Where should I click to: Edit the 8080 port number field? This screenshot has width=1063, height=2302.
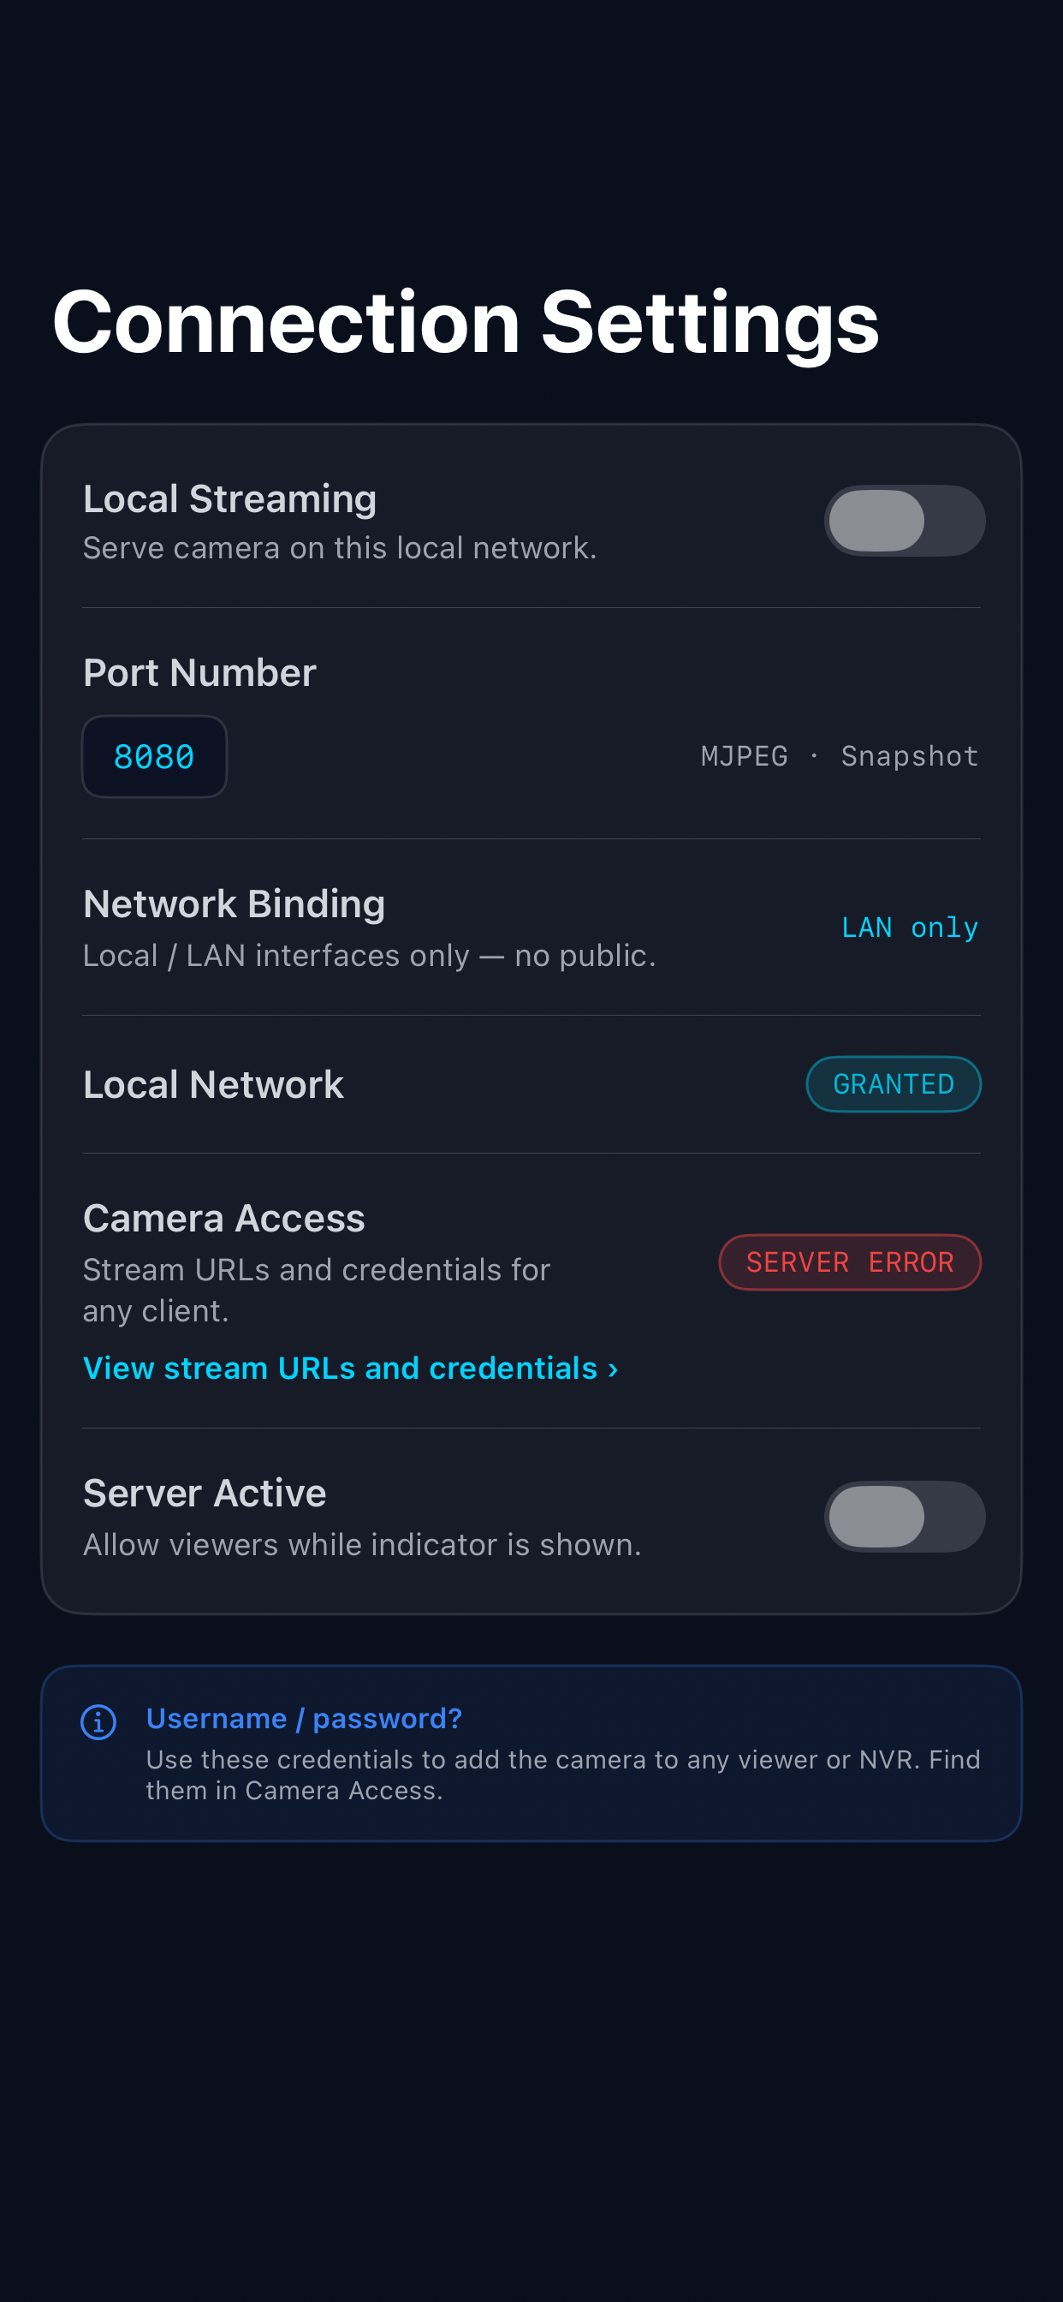tap(155, 756)
